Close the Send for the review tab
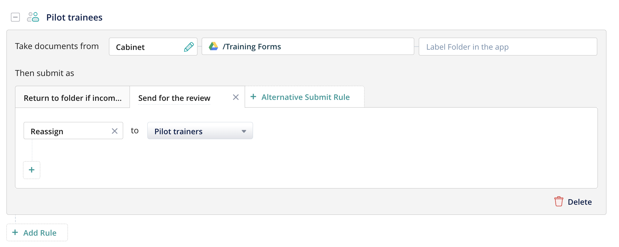This screenshot has height=247, width=619. (236, 97)
